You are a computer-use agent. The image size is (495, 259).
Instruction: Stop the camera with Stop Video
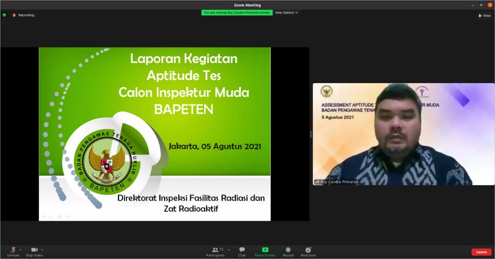[x=34, y=252]
